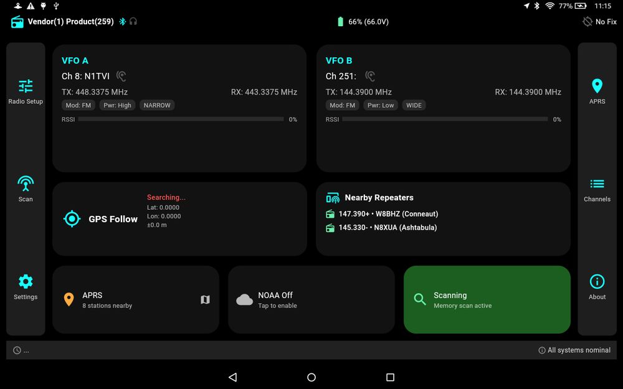Tap warning triangle notification icon
Image resolution: width=623 pixels, height=389 pixels.
[31, 6]
